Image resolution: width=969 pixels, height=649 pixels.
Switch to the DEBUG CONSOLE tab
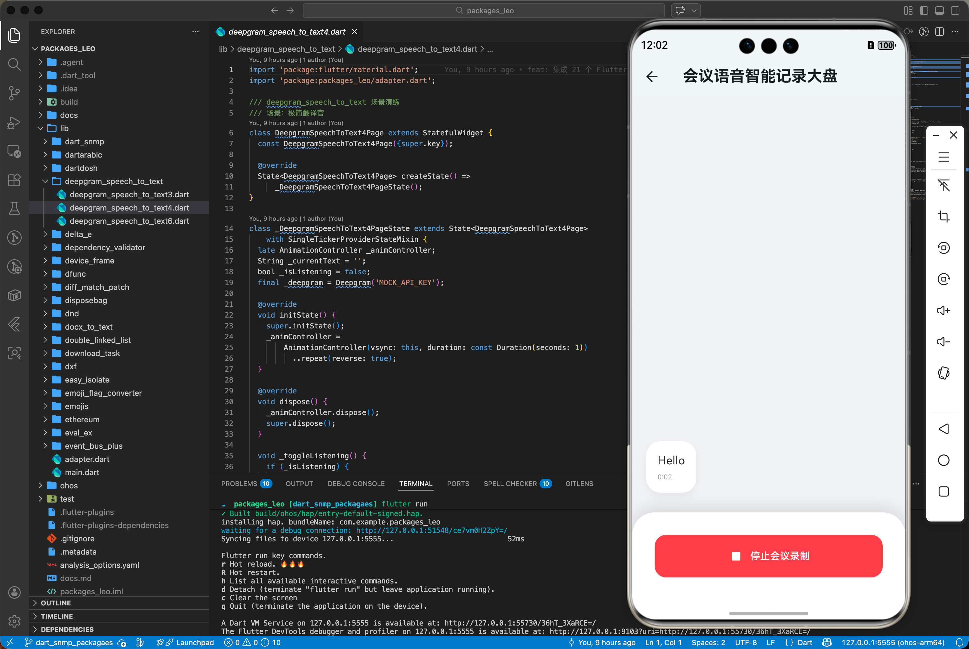(356, 483)
